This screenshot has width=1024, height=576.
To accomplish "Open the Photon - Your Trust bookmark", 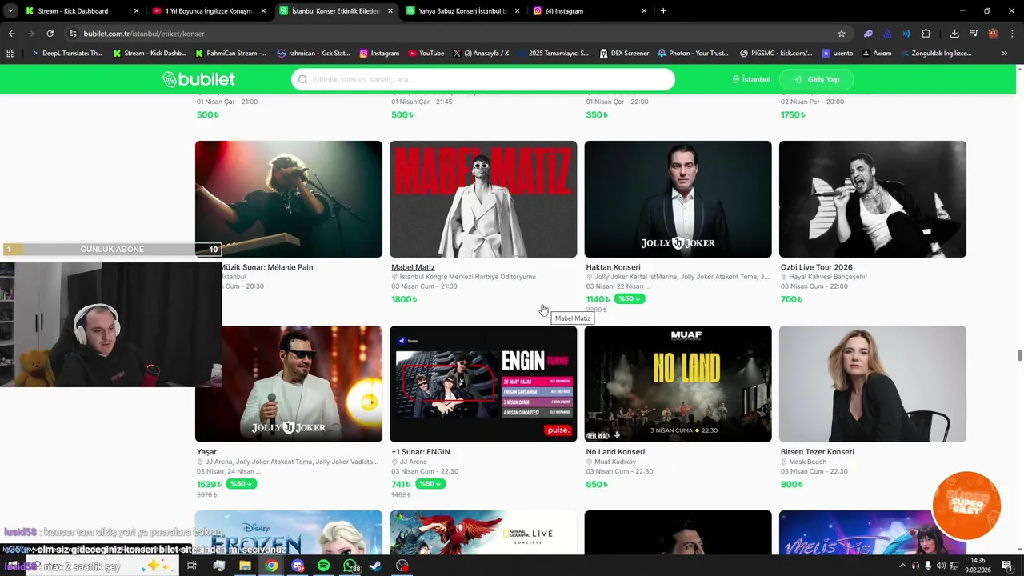I will pos(693,53).
